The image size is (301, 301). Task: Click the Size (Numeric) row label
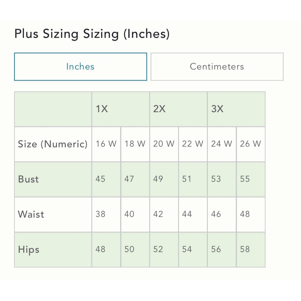point(53,144)
